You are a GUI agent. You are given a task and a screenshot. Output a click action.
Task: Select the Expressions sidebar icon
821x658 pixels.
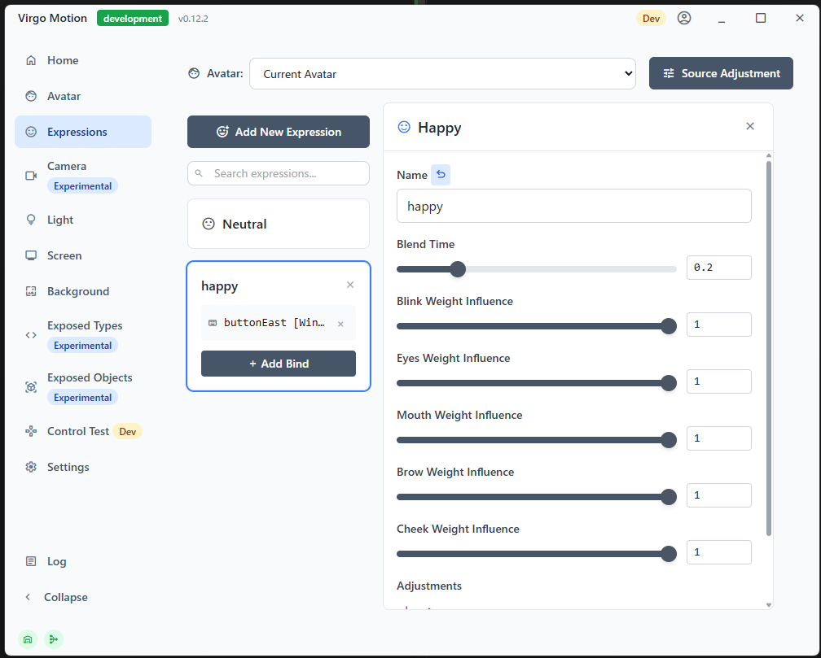(31, 131)
